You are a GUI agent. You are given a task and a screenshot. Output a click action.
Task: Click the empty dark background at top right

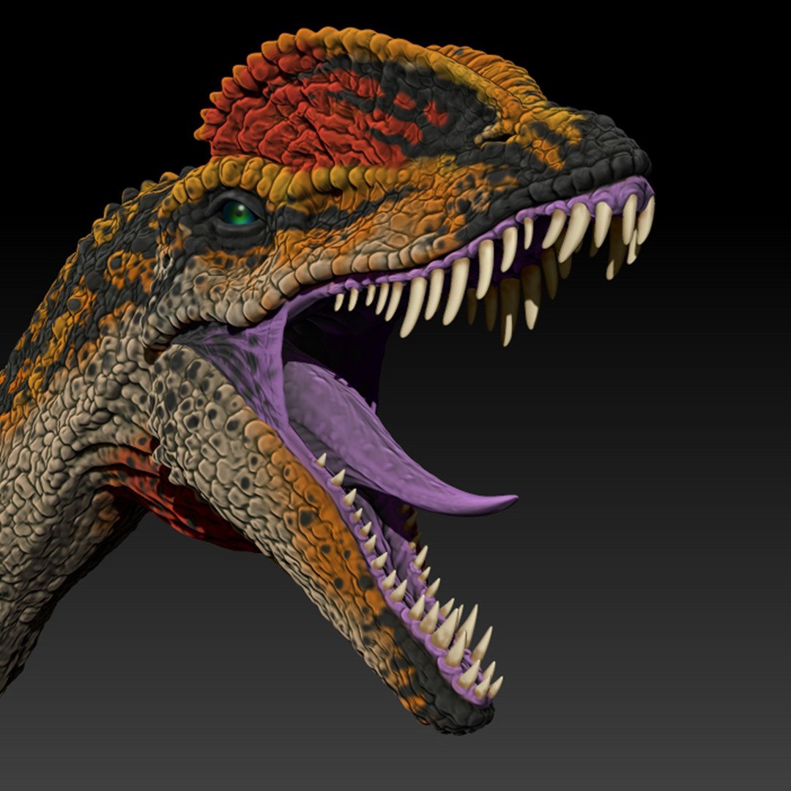(706, 61)
